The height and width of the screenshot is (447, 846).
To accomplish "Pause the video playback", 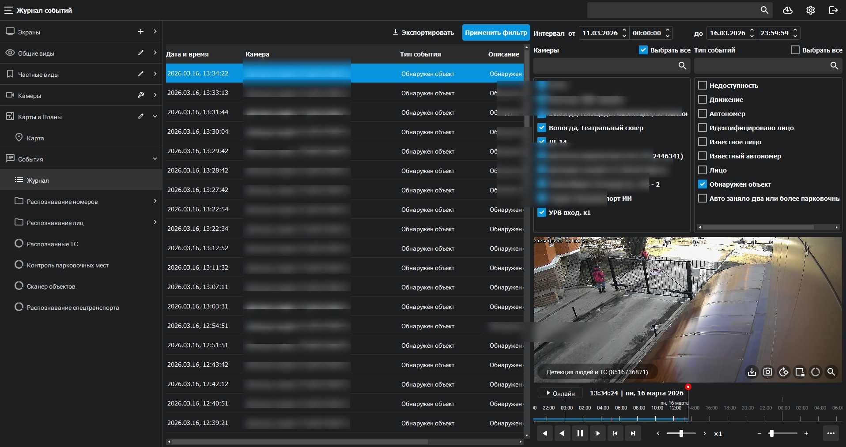I will [580, 433].
